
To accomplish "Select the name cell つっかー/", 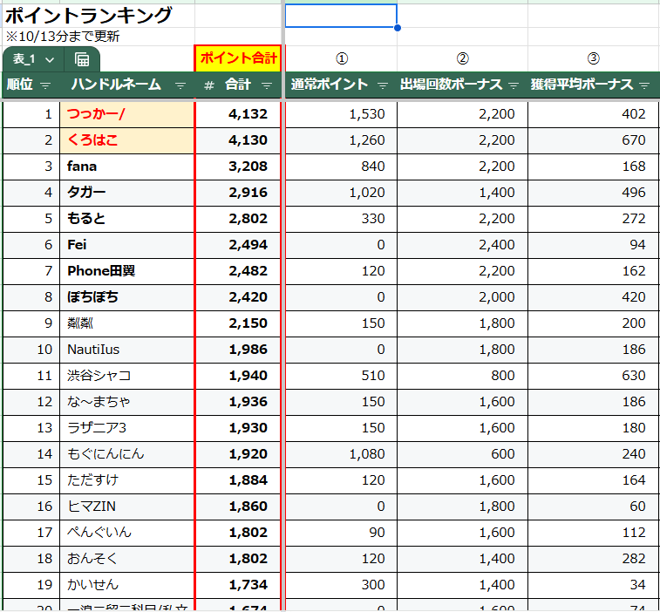I will pos(127,114).
